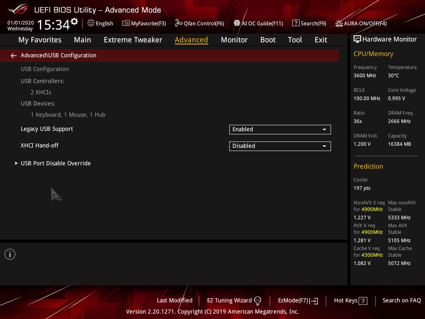Click AURA ON/OFF(F4) label

click(365, 24)
